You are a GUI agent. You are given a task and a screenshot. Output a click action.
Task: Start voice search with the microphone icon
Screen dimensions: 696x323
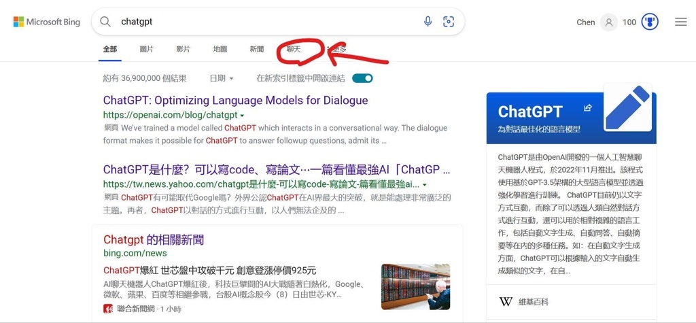pos(428,21)
